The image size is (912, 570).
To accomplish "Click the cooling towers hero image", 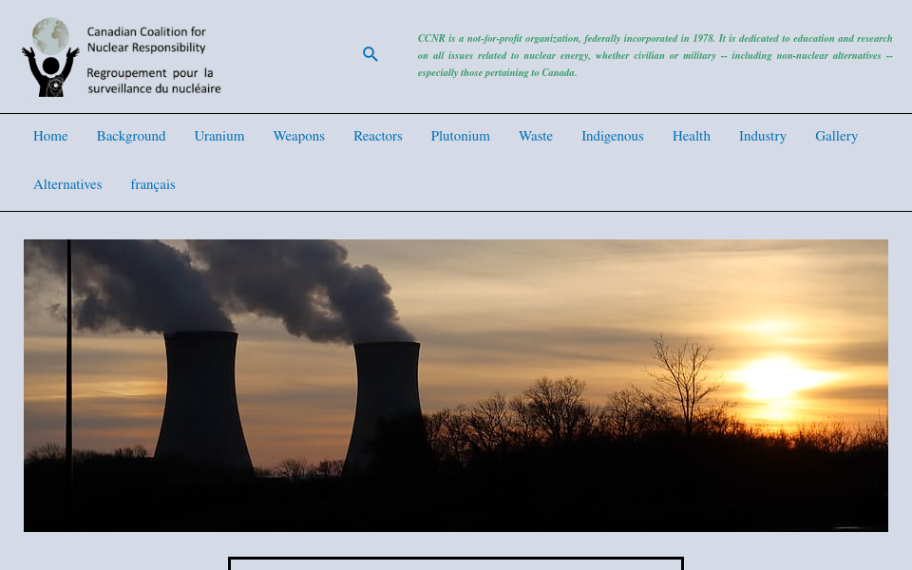I will click(456, 385).
